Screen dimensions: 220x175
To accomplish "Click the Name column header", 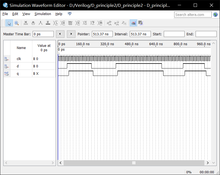I will pos(21,48).
